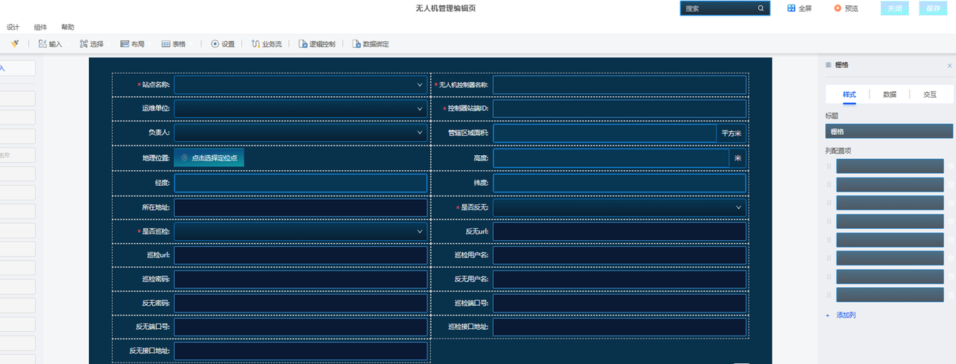Click the 巡检用户名 input field

pos(619,256)
